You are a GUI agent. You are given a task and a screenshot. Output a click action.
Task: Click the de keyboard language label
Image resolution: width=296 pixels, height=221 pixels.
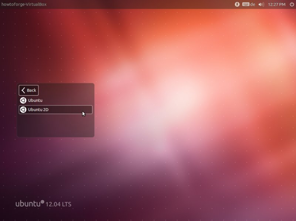253,4
